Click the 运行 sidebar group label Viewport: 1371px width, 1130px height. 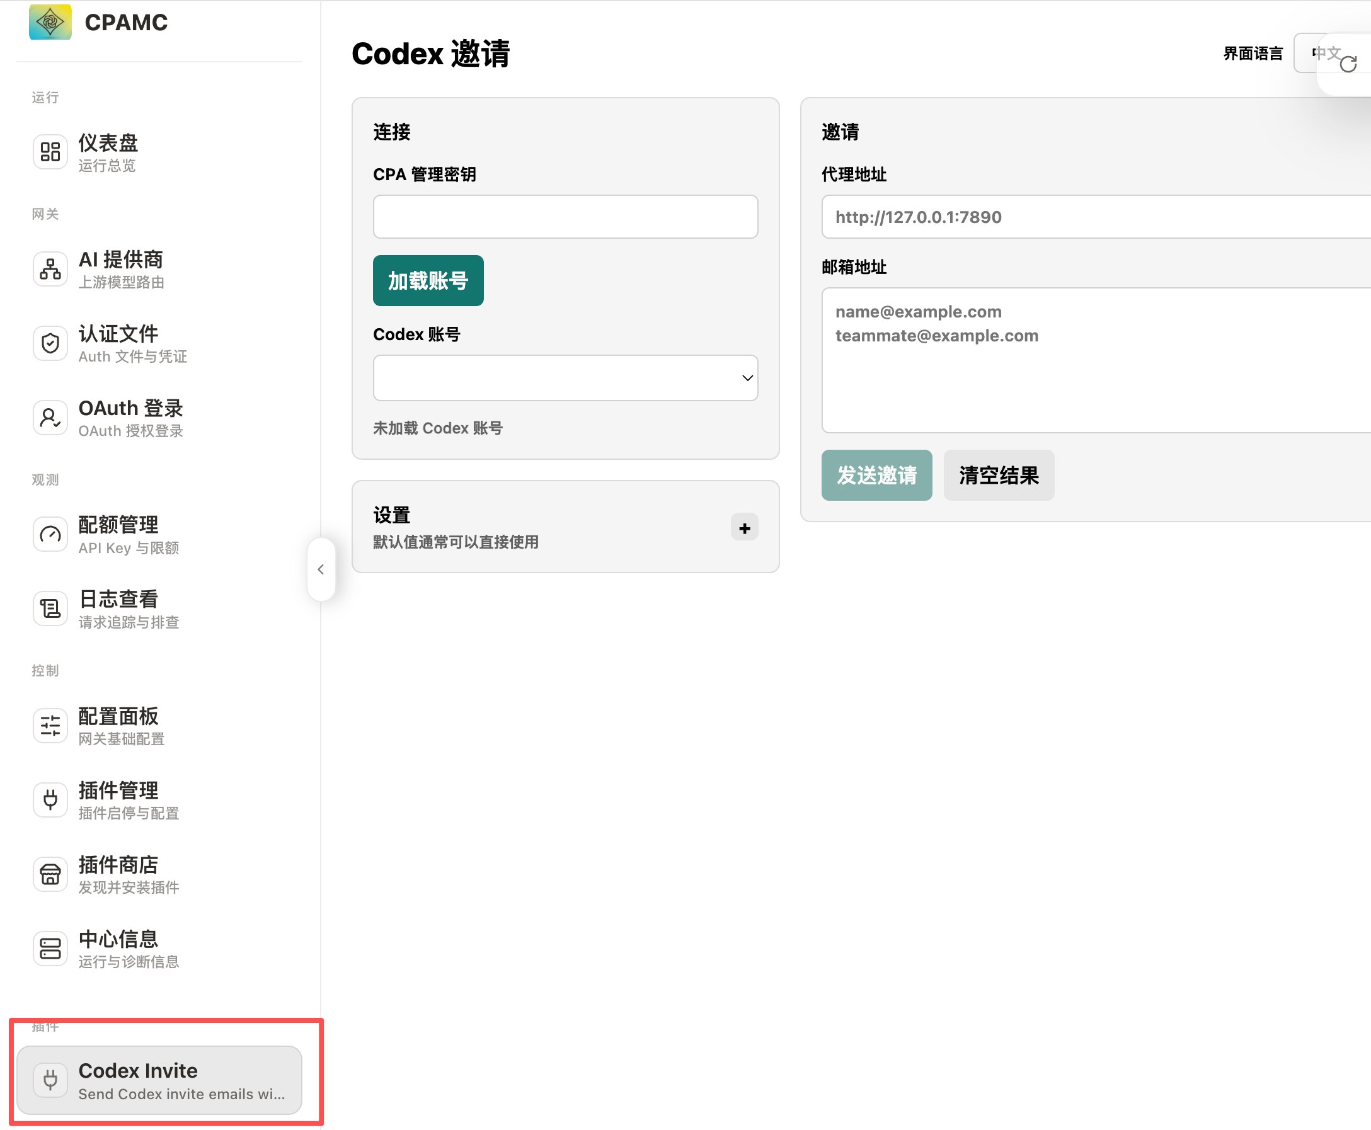45,98
